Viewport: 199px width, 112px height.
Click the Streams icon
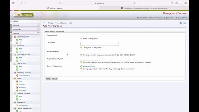(x=17, y=84)
